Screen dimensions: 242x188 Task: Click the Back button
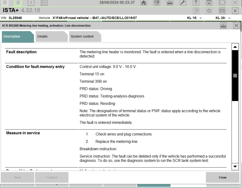(x=18, y=177)
